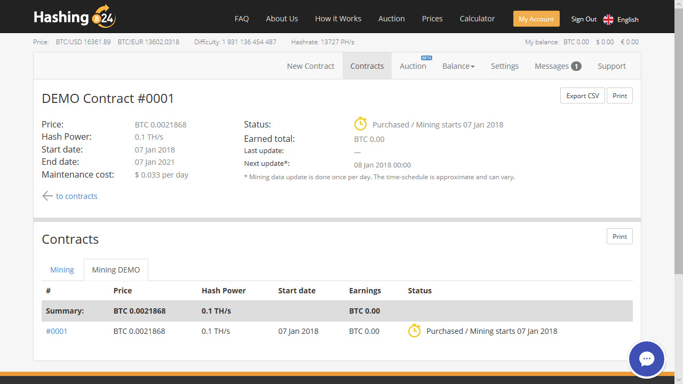Click the My Account button
Viewport: 683px width, 384px height.
[536, 19]
